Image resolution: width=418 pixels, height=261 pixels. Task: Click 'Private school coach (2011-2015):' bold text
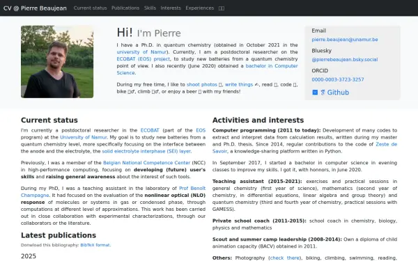coord(259,221)
